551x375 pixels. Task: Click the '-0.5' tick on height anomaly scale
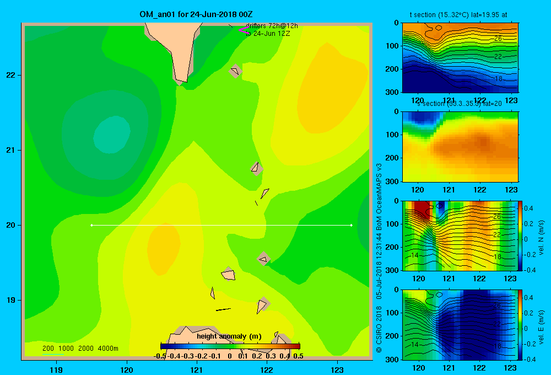160,356
